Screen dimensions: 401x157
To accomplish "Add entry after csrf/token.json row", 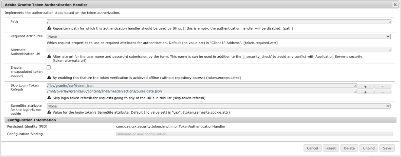I will click(365, 86).
